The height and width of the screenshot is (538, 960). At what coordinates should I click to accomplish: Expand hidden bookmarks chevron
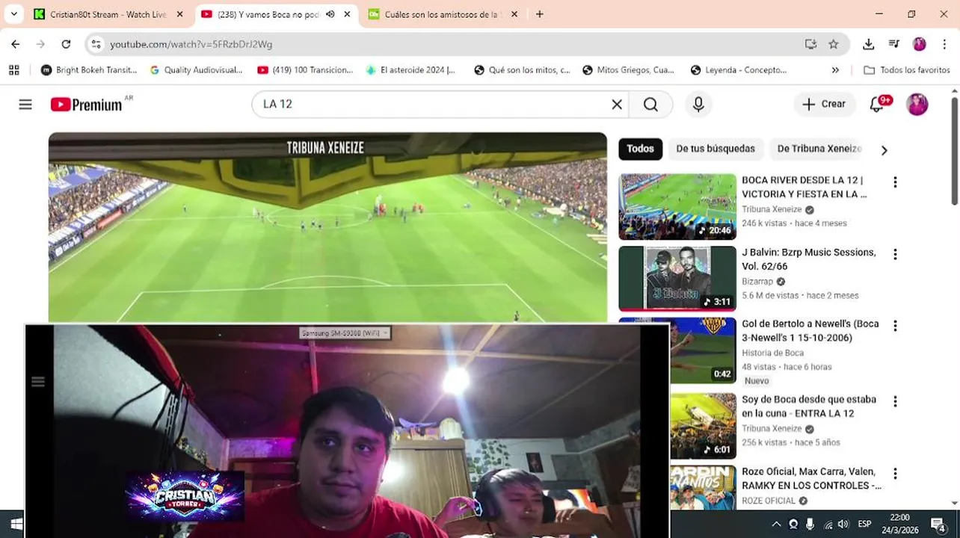[x=835, y=70]
